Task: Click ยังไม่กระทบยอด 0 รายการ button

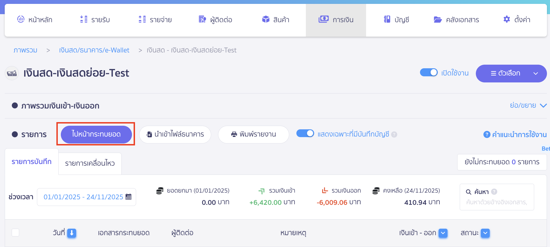Action: pyautogui.click(x=502, y=162)
